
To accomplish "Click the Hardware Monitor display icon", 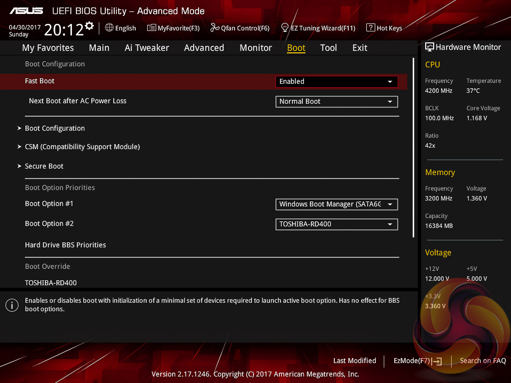I will point(429,47).
